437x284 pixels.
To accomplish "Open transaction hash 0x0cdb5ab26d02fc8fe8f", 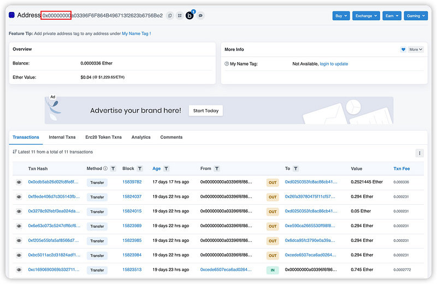I will pos(53,182).
